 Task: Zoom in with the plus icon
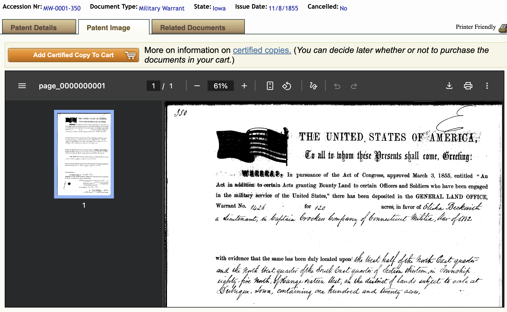pyautogui.click(x=244, y=86)
